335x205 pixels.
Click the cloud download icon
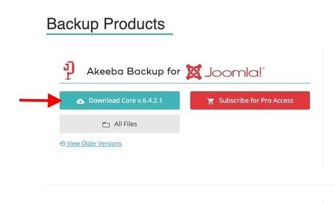pos(80,101)
